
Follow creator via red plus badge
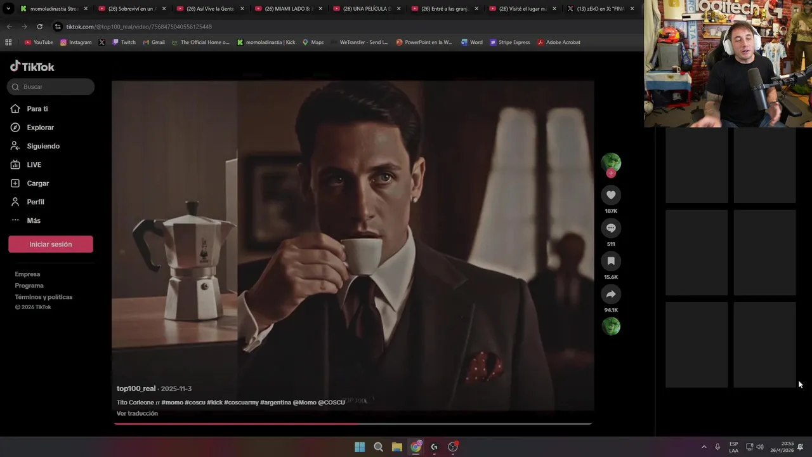point(611,173)
